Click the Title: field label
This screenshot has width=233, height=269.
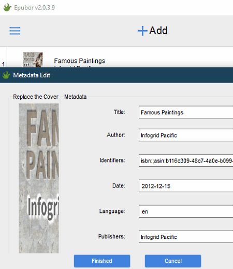tap(119, 112)
